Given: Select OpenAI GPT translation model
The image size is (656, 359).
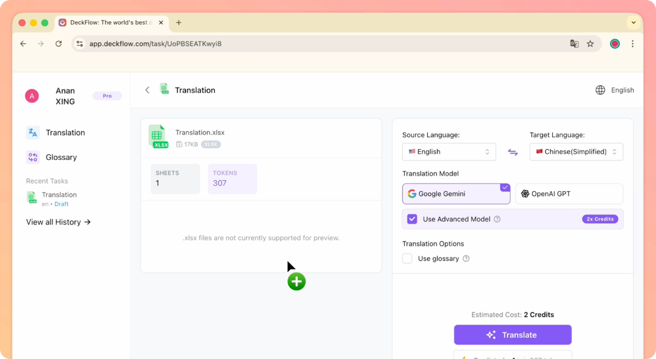Looking at the screenshot, I should point(569,194).
